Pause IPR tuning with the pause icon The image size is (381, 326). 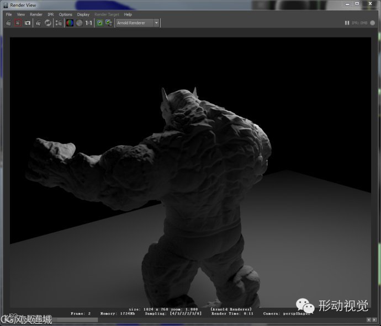pyautogui.click(x=347, y=23)
